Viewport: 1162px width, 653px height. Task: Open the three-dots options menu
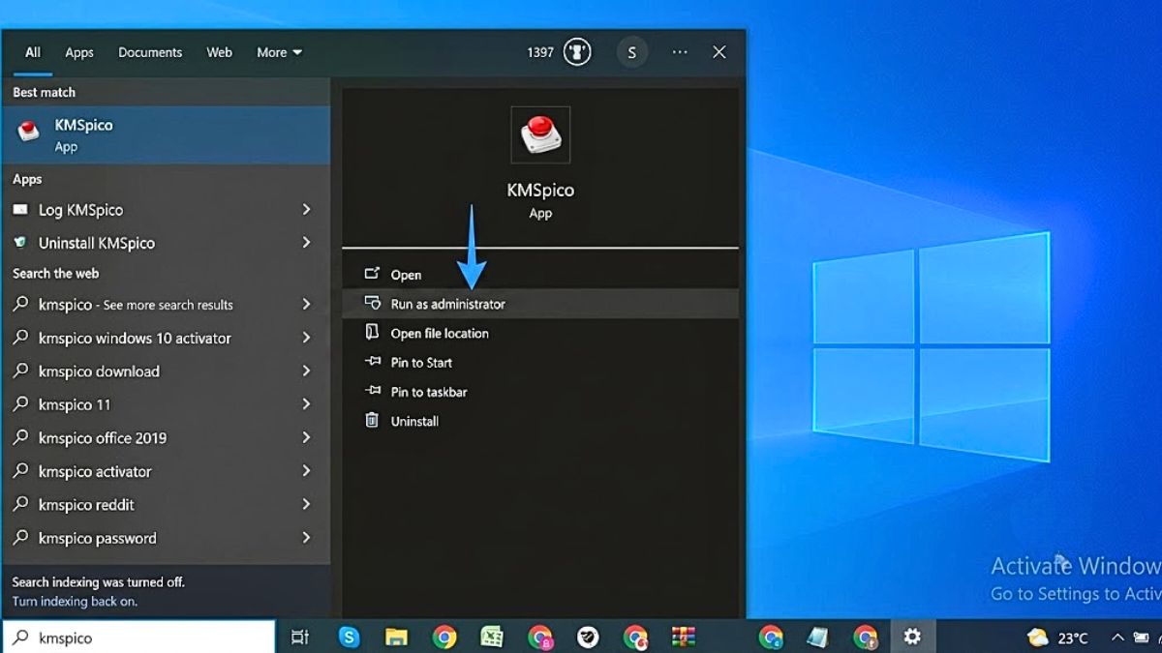coord(680,52)
